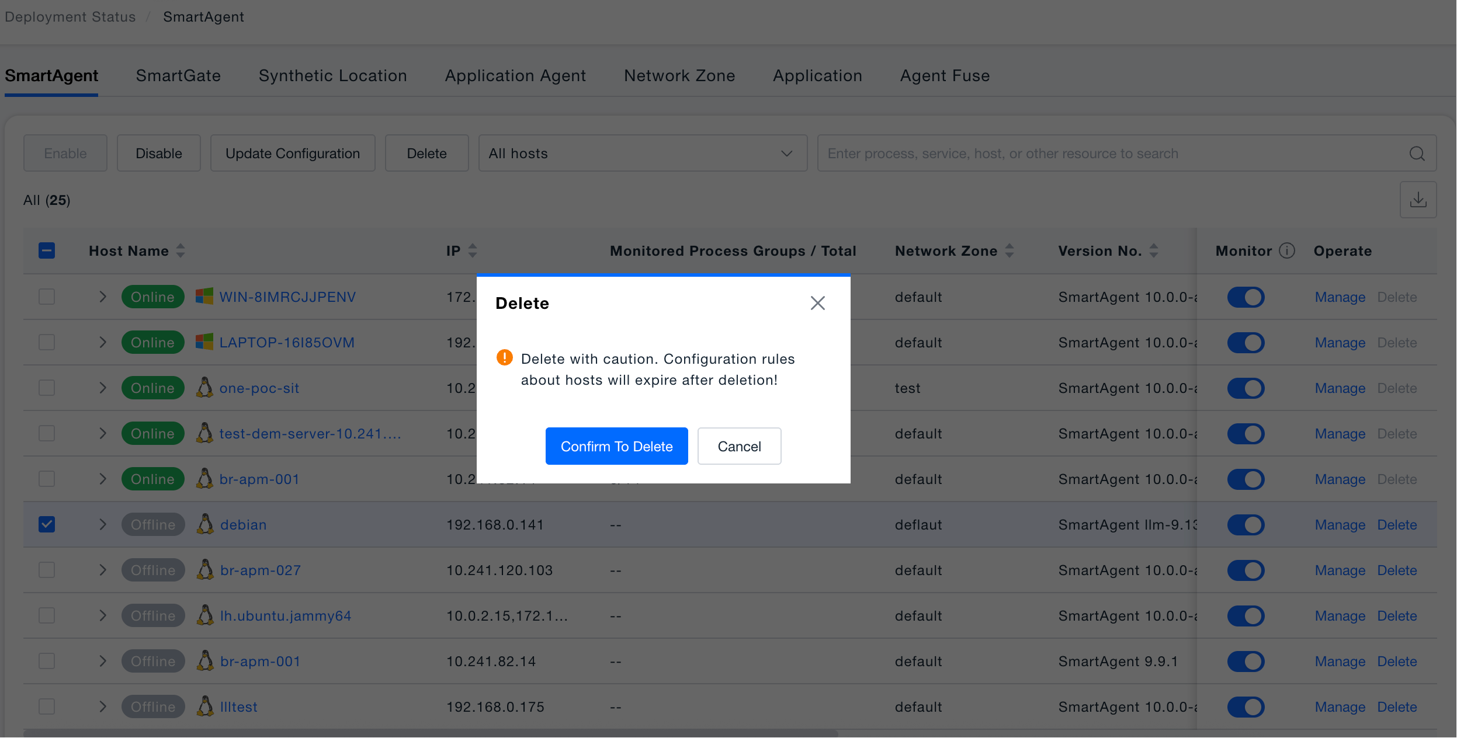1457x738 pixels.
Task: Toggle Monitor switch for br-apm-027
Action: click(x=1246, y=570)
